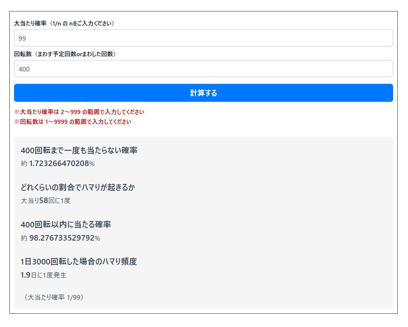Viewport: 408px width, 327px height.
Task: Click the heading 400回転以内に当たる確率
Action: [66, 224]
